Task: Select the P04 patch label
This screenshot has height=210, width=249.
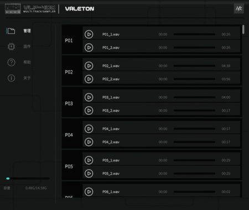Action: 69,135
